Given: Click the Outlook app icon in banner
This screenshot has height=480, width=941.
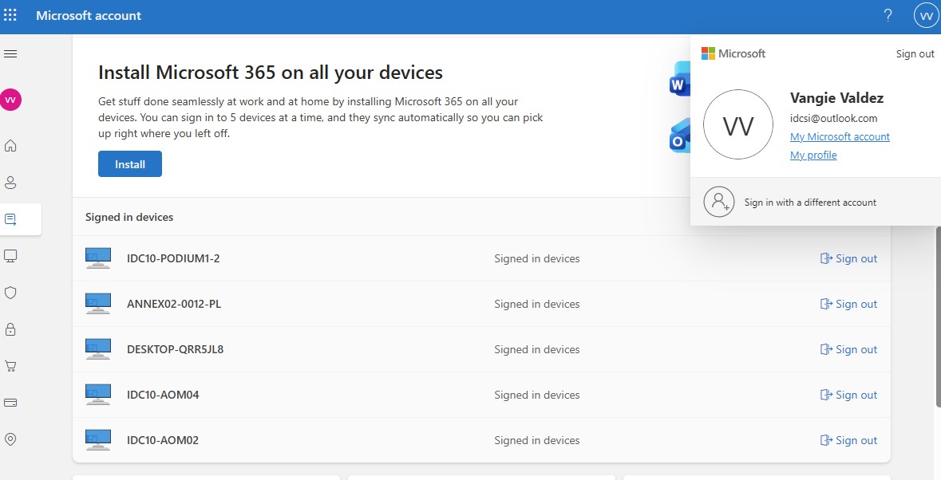Looking at the screenshot, I should click(680, 136).
